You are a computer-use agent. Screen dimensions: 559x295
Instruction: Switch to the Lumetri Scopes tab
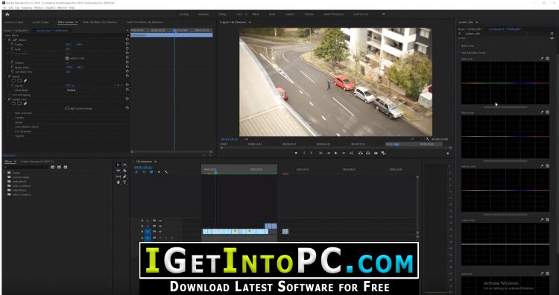point(40,22)
